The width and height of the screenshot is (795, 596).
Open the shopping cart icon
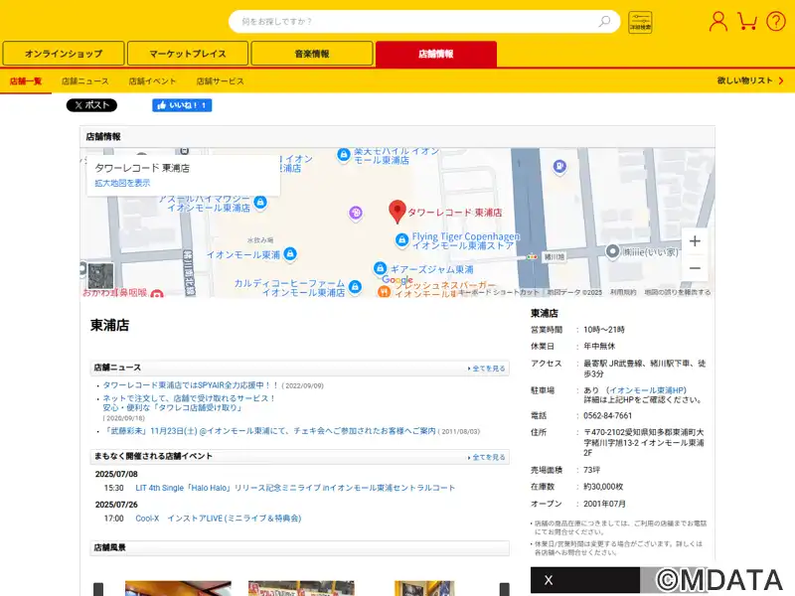point(747,21)
